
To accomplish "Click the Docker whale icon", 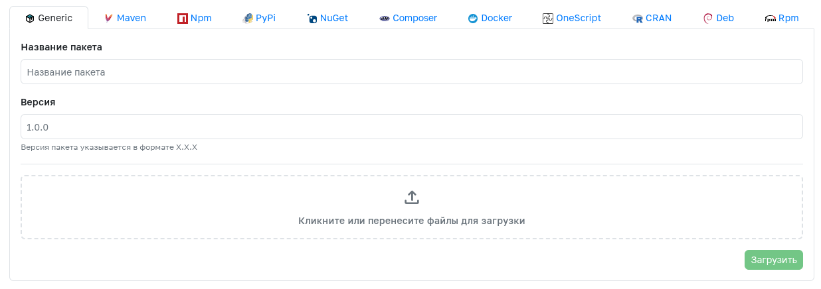I will point(473,19).
